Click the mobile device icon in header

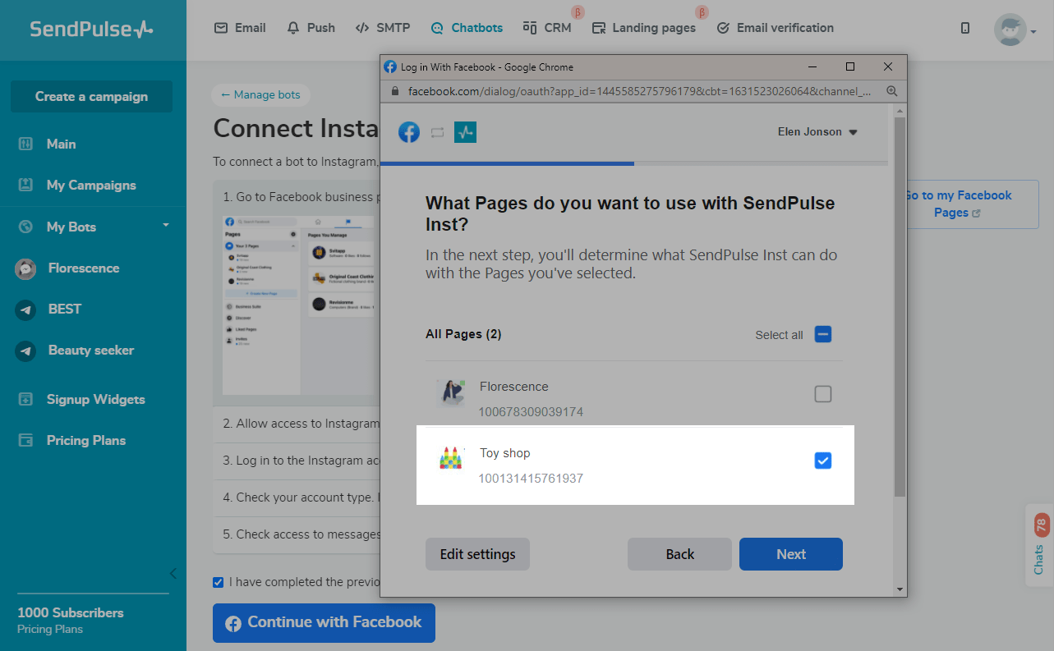tap(964, 28)
